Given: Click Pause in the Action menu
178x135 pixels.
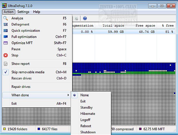Looking at the screenshot, I should click(x=37, y=49).
